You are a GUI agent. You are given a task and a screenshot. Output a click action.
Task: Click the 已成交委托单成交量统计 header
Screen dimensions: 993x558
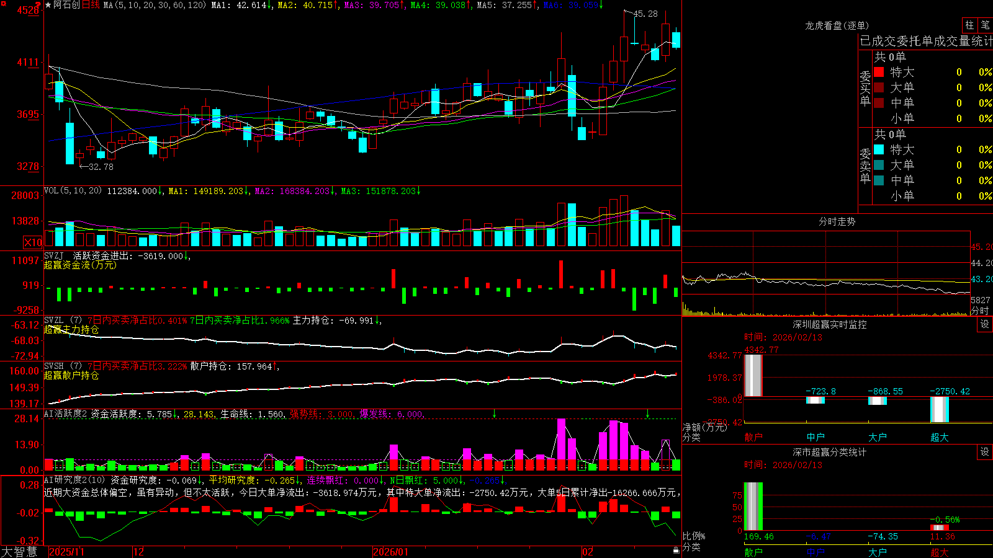click(x=926, y=41)
